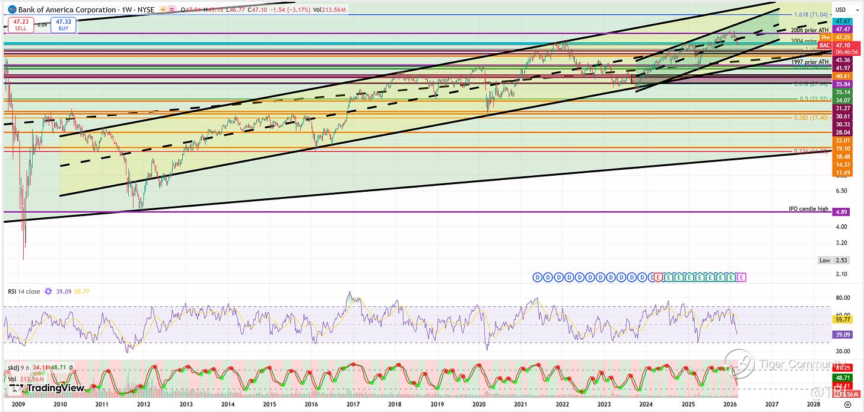
Task: Click the 4.89 purple price label
Action: click(x=842, y=212)
